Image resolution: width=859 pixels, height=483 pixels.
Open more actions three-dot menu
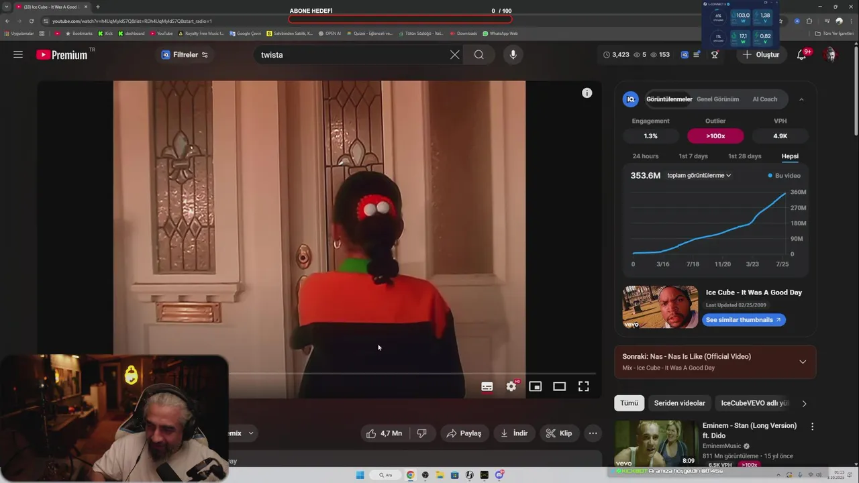click(593, 433)
